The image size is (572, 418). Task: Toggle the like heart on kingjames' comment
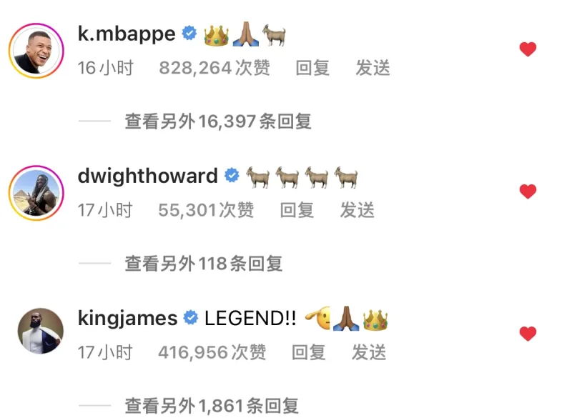(528, 334)
